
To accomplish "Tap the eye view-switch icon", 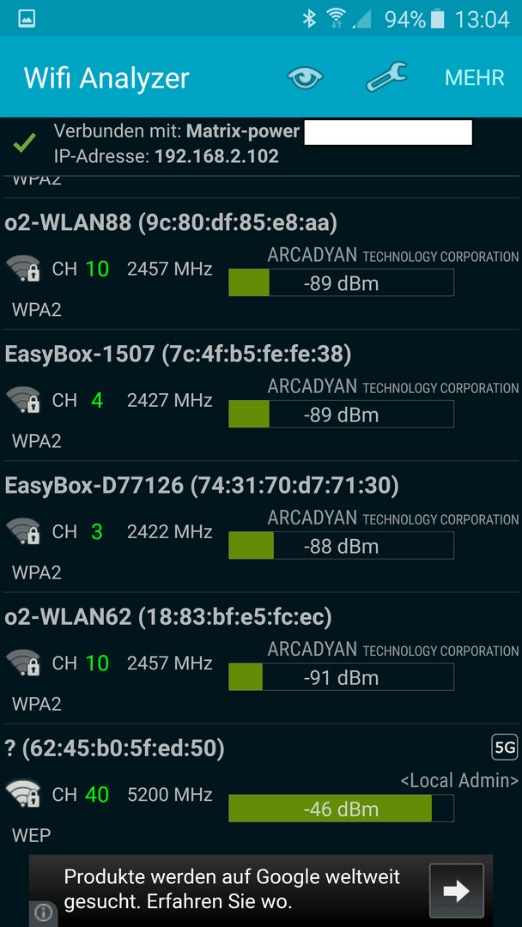I will click(305, 77).
